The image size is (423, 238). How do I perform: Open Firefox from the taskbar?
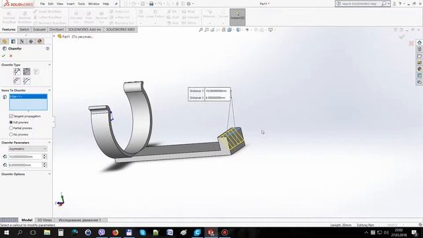tap(115, 232)
